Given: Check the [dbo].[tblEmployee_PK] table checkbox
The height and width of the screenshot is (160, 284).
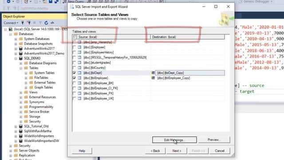Looking at the screenshot, I should tap(74, 93).
